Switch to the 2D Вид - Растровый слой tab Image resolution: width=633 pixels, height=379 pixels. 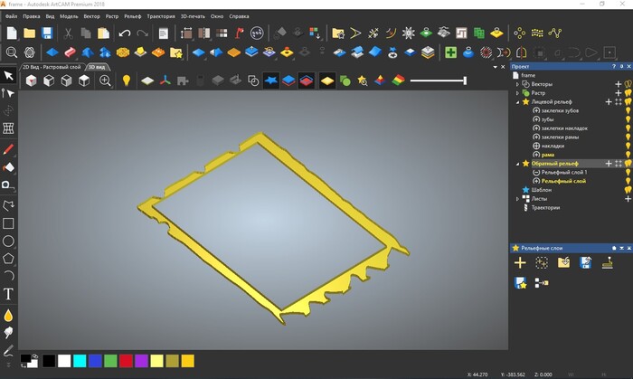tap(52, 67)
